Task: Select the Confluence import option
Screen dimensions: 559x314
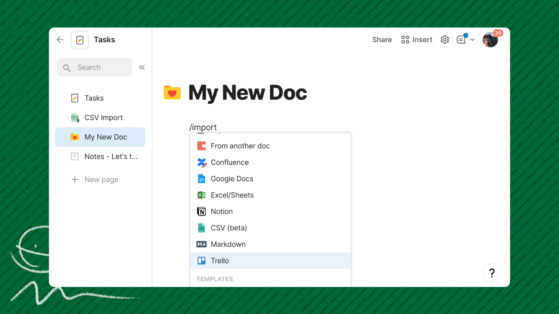Action: [271, 162]
